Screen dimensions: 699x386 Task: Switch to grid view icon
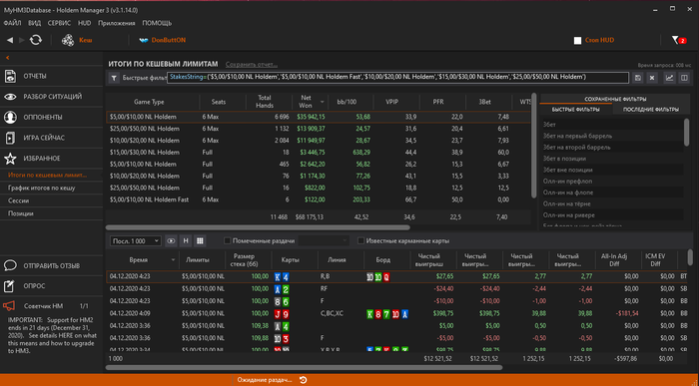click(200, 240)
